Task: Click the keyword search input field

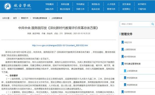Action: pyautogui.click(x=135, y=24)
